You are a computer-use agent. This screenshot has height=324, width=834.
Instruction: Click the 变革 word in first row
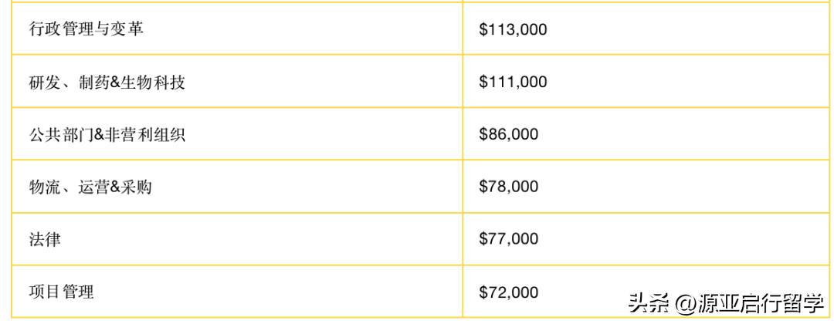(127, 29)
